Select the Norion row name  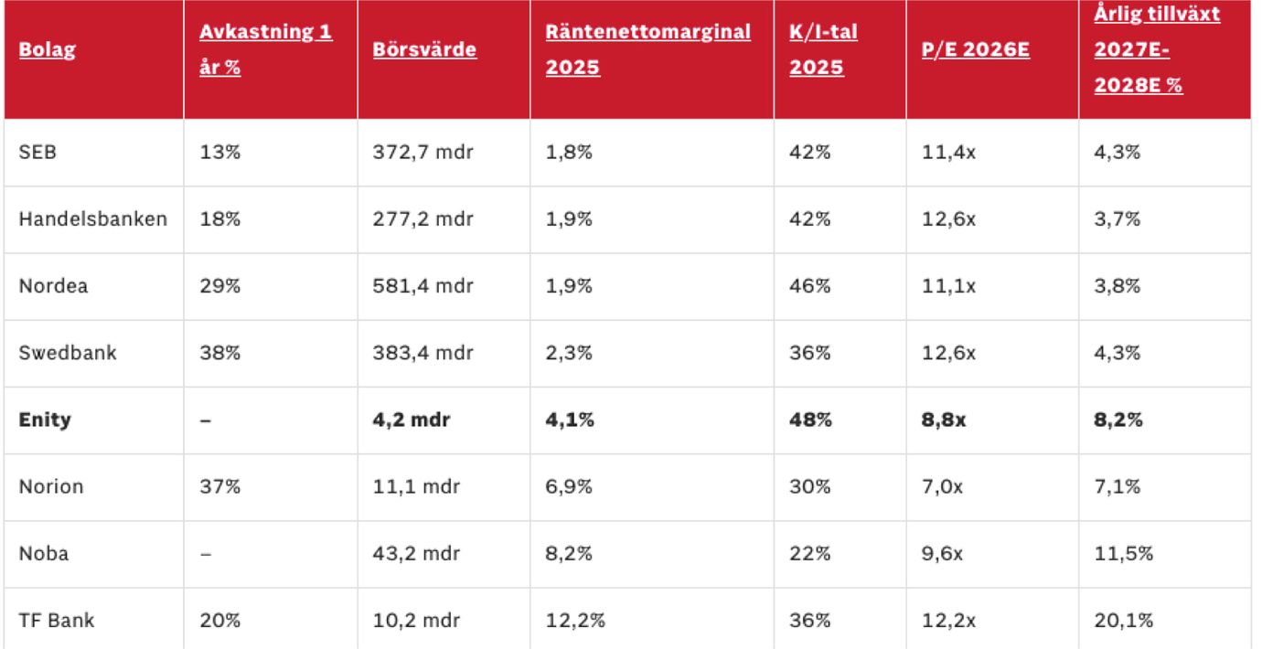click(50, 486)
